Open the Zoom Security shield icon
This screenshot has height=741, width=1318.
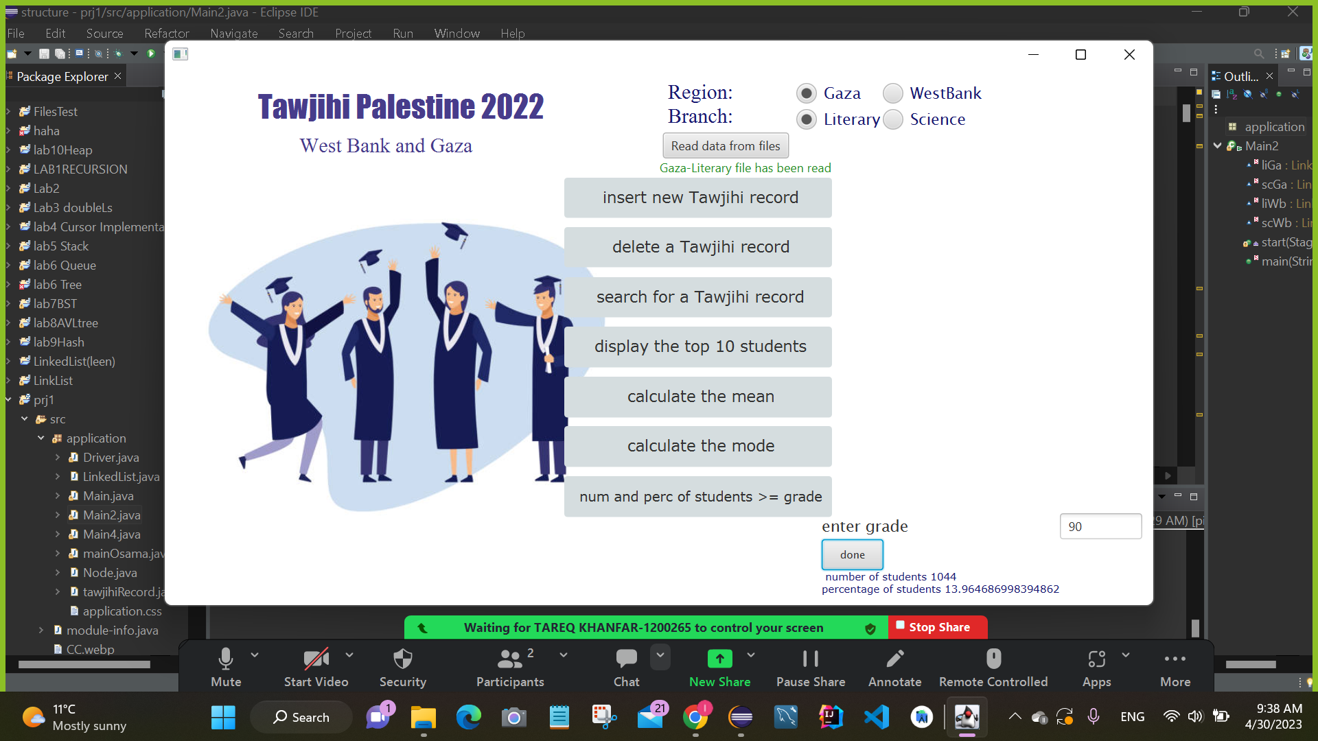402,659
